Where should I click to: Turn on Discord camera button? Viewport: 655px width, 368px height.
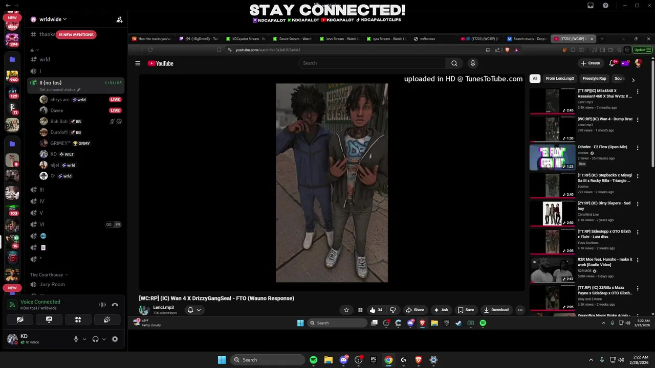coord(20,319)
